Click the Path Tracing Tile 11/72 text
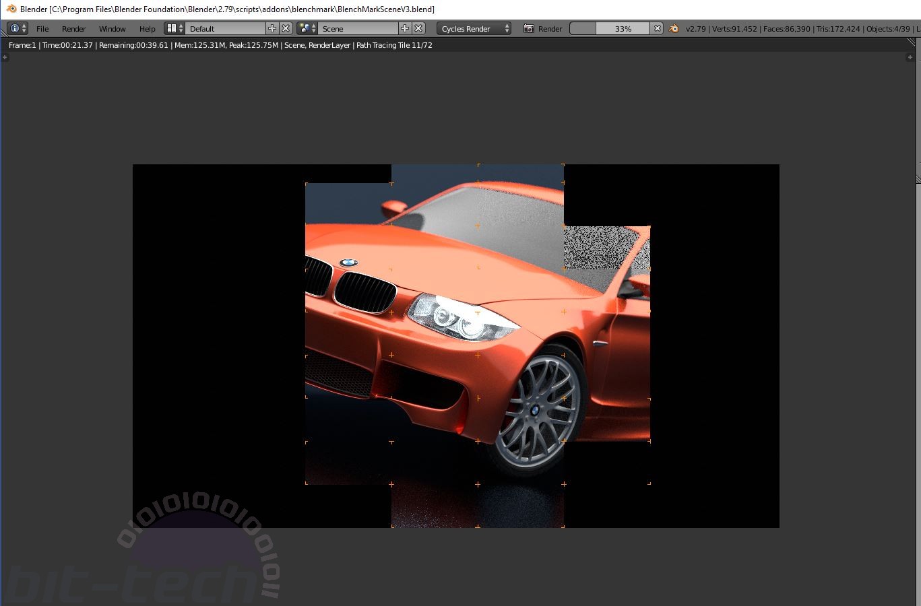This screenshot has width=921, height=606. click(x=394, y=45)
